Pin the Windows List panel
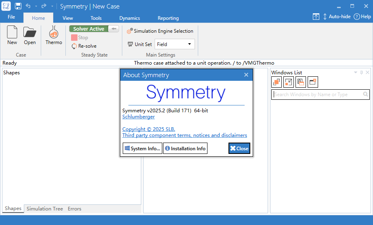The width and height of the screenshot is (373, 225). click(x=361, y=72)
